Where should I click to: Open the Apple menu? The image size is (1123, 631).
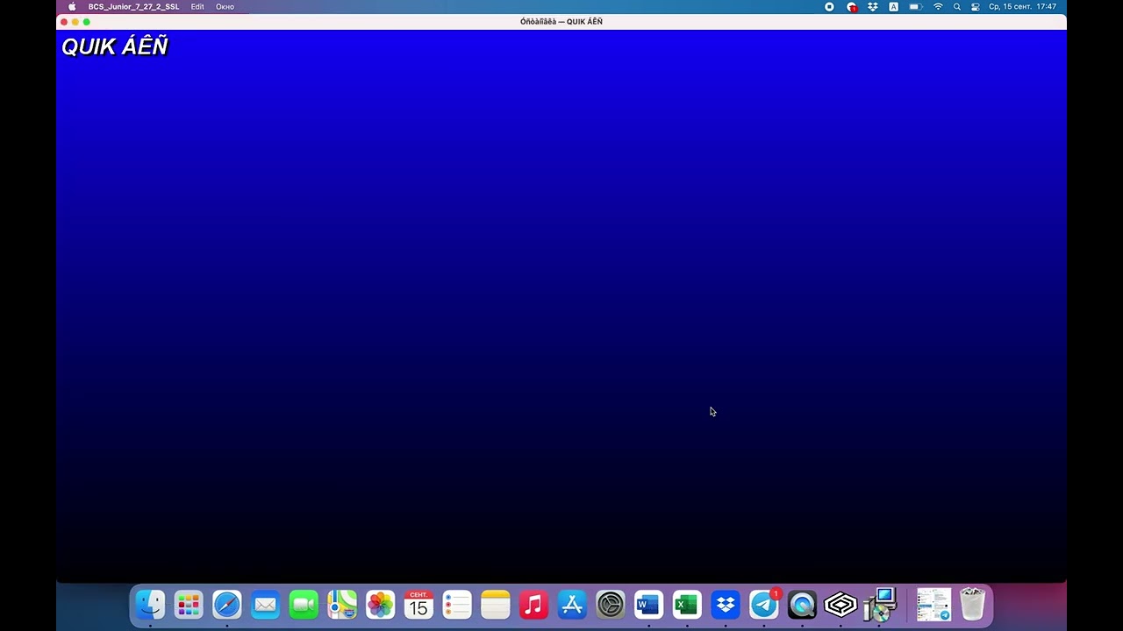point(72,6)
